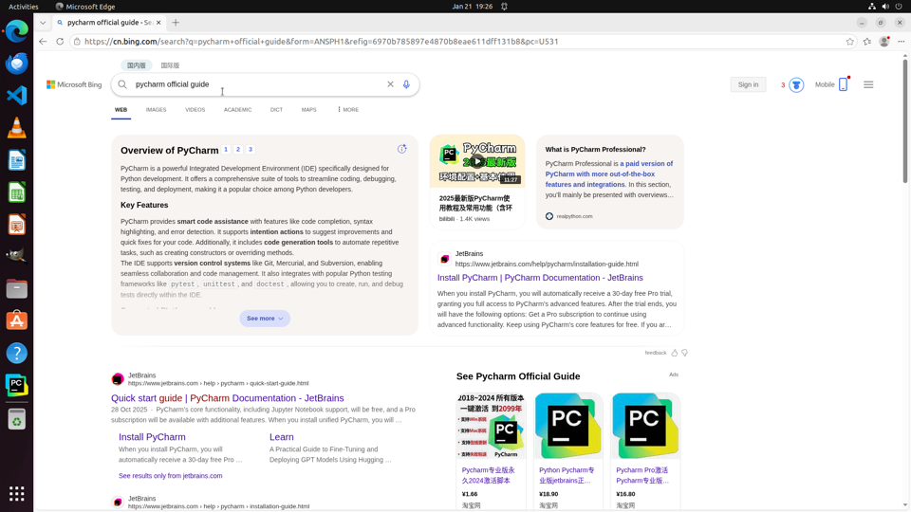Viewport: 911px width, 512px height.
Task: Open realpython.com source link
Action: (569, 216)
